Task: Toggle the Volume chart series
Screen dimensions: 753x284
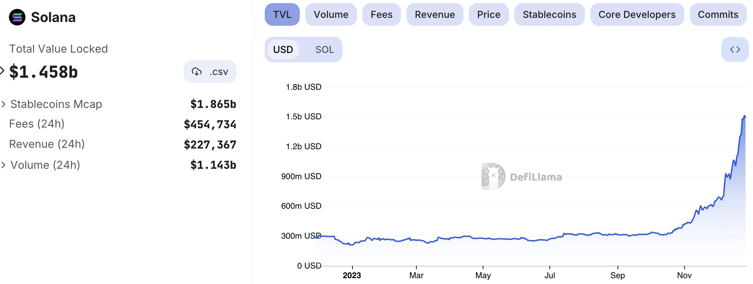Action: [331, 14]
